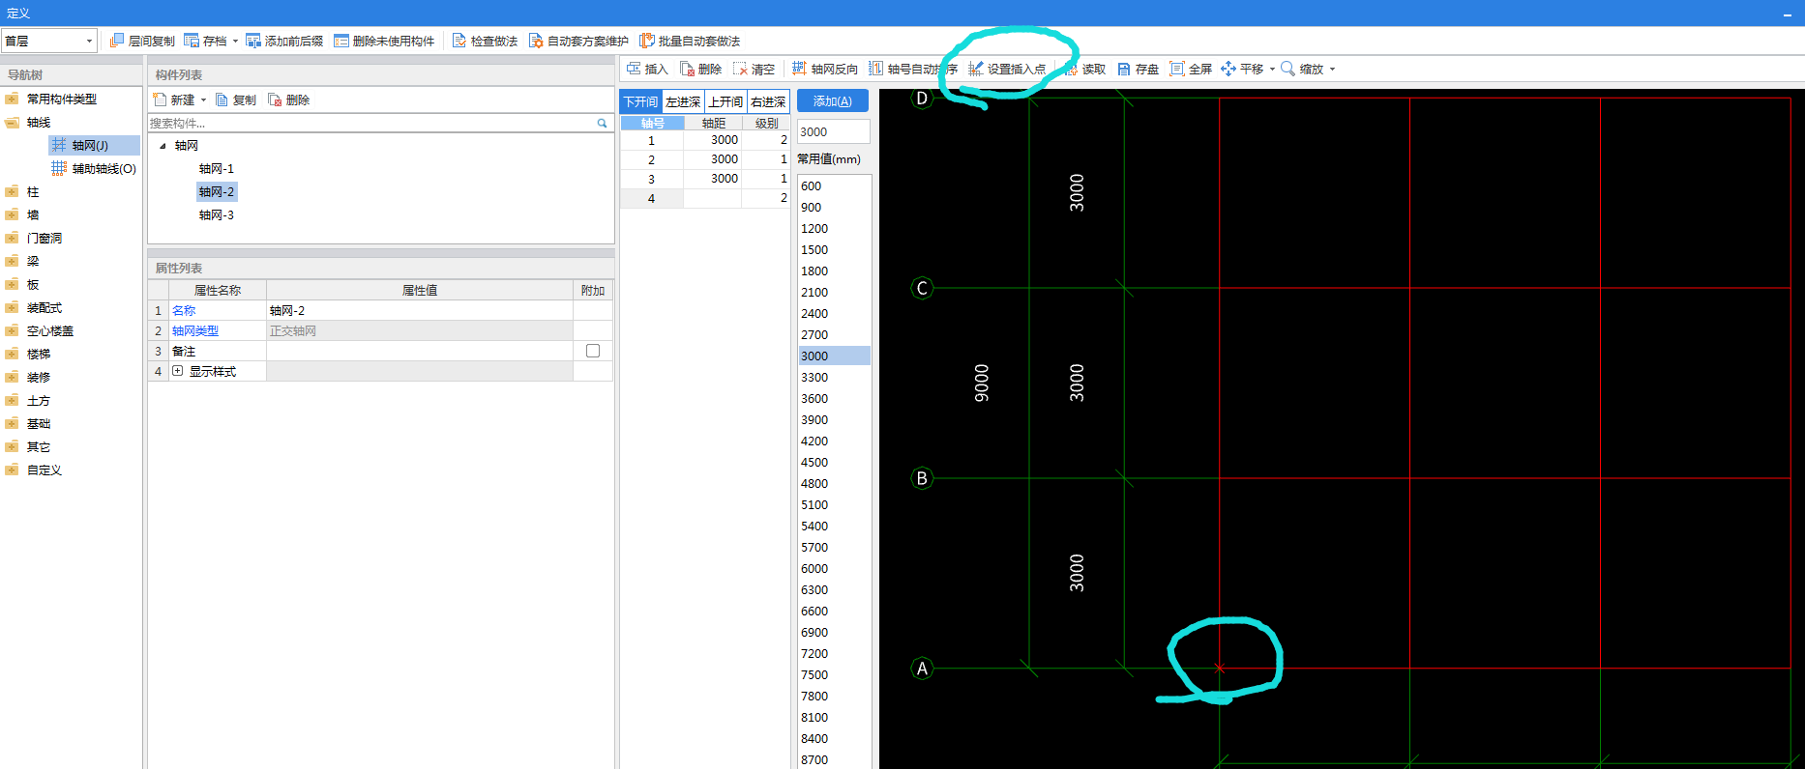The image size is (1805, 769).
Task: Expand the 自定义 category
Action: 12,470
